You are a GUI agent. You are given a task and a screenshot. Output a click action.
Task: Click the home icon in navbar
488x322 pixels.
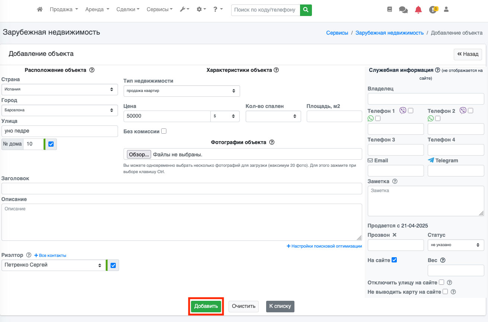[40, 10]
